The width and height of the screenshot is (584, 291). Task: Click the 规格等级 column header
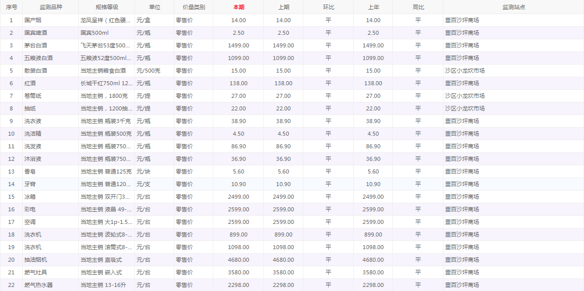tap(107, 7)
